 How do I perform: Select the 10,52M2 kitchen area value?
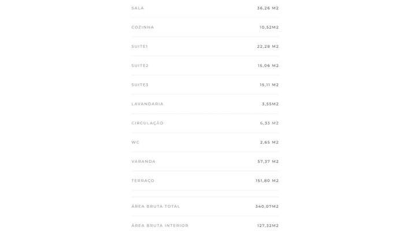[269, 27]
